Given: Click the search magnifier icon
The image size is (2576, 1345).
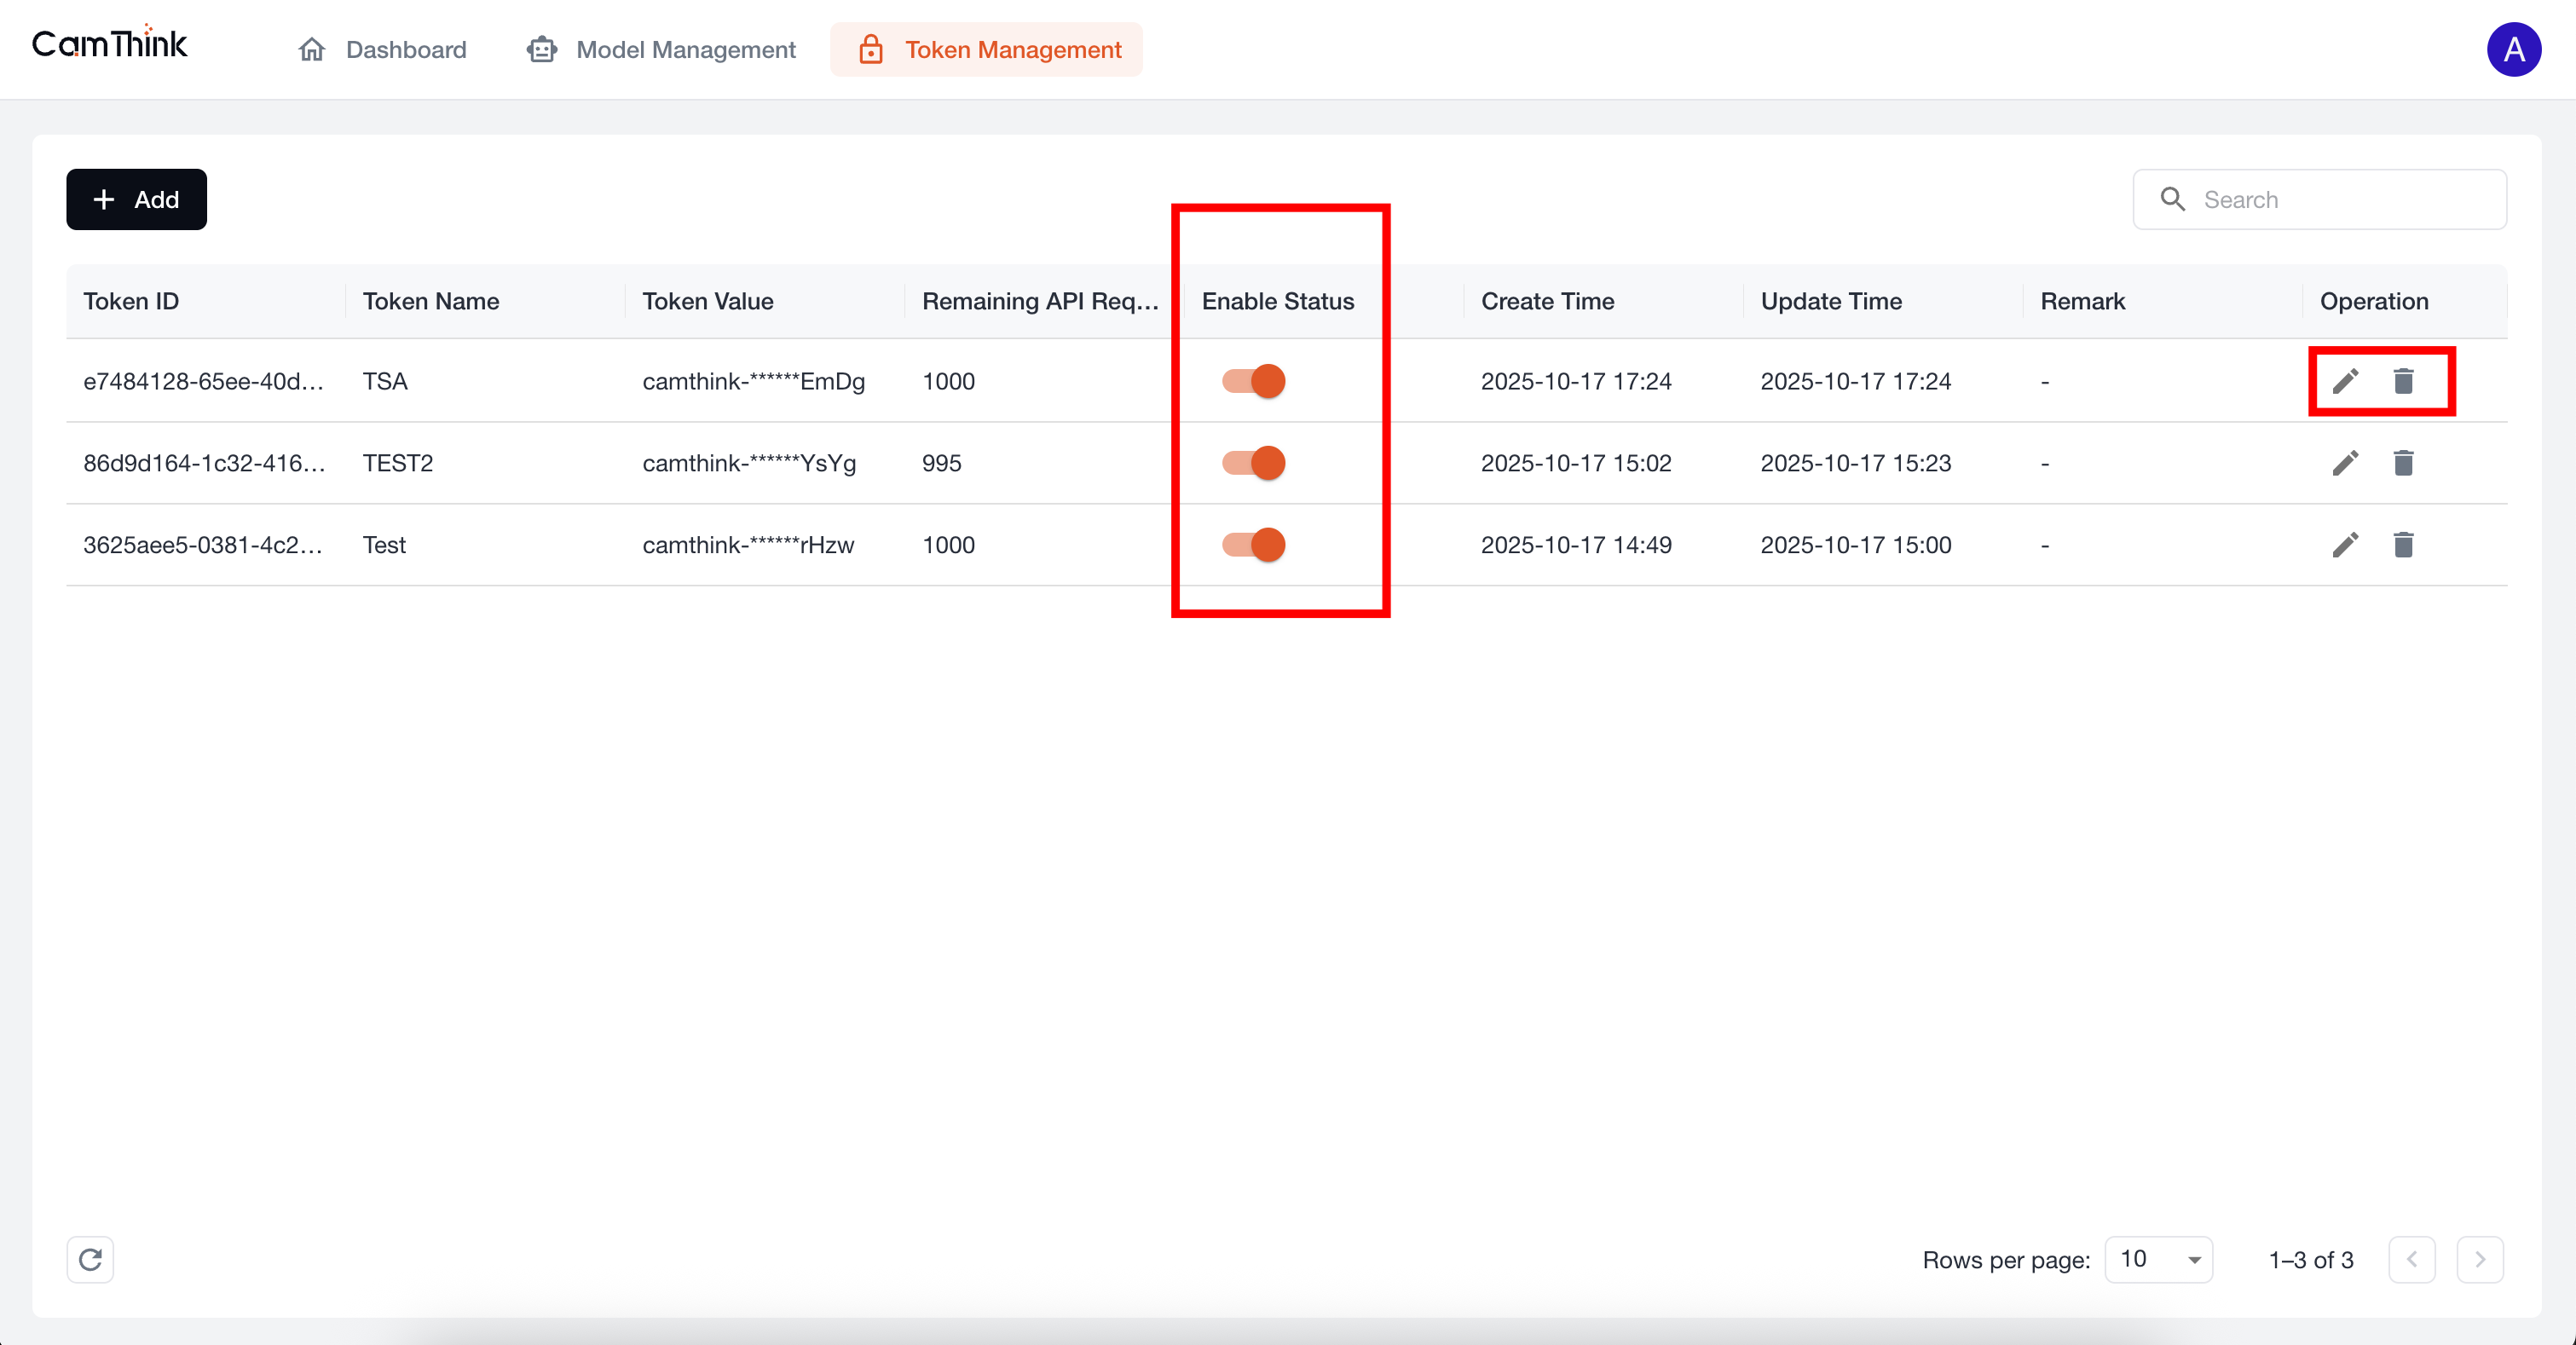Looking at the screenshot, I should (x=2172, y=199).
